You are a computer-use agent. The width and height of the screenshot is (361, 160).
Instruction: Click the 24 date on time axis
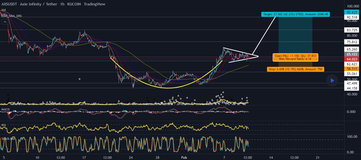[131, 157]
